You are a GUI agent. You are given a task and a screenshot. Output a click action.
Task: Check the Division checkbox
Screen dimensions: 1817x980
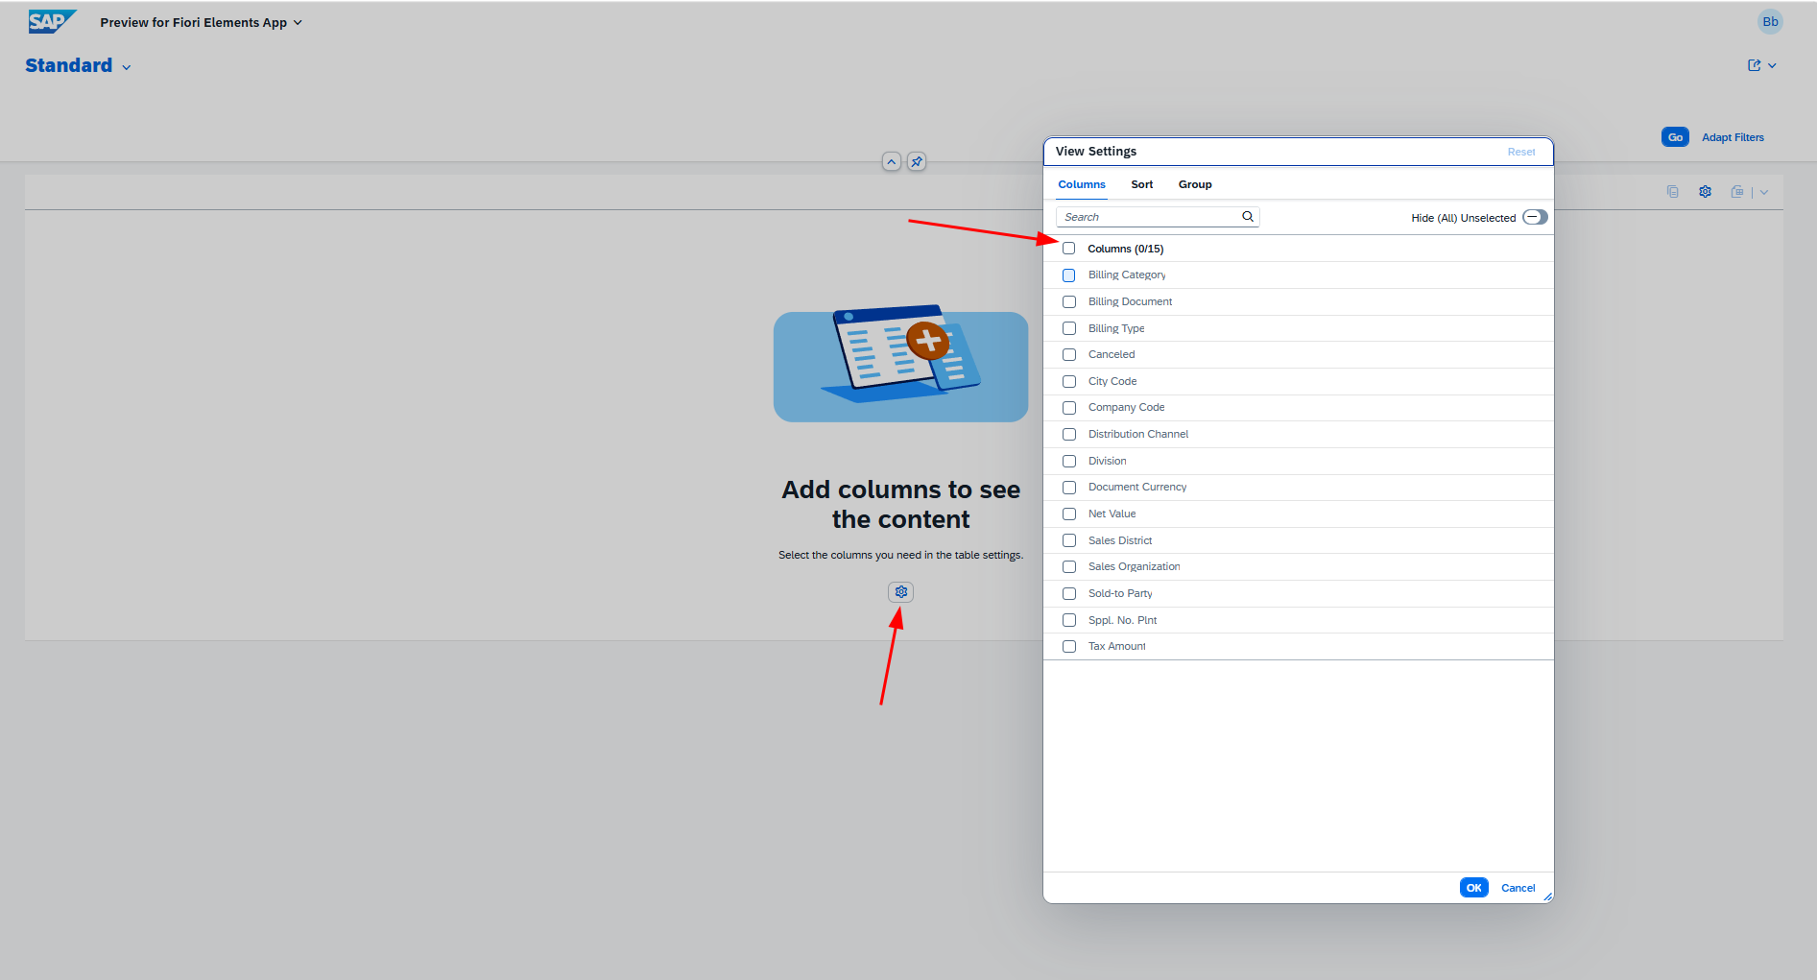pos(1068,461)
